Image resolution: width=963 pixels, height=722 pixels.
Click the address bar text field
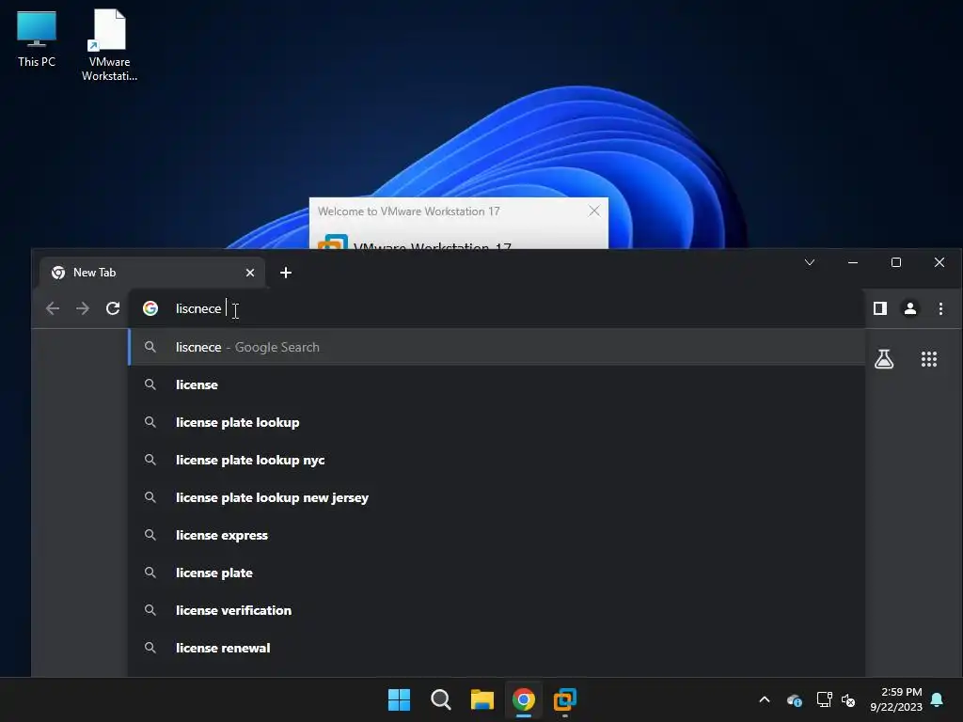point(497,308)
